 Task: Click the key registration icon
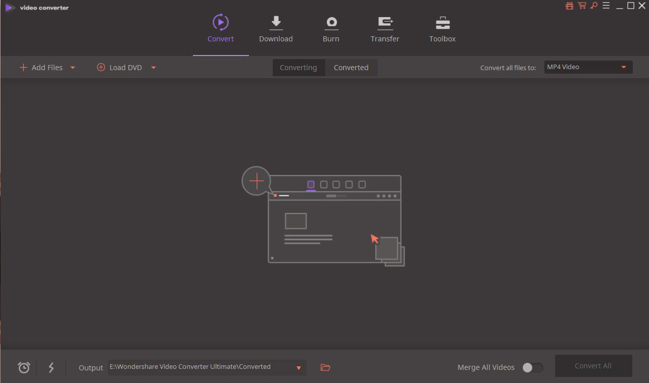point(594,6)
